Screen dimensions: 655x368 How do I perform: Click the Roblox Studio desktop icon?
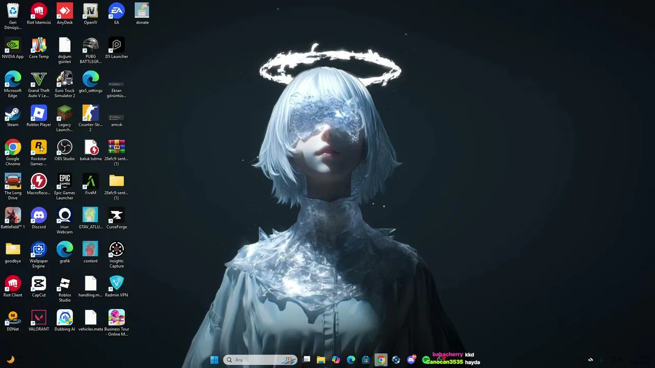coord(65,284)
